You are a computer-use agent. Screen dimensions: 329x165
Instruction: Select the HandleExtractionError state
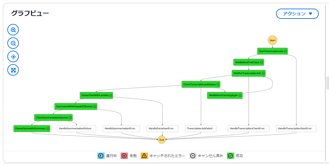tap(162, 129)
